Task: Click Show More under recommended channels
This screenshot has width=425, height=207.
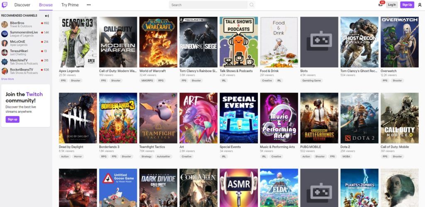Action: [7, 79]
